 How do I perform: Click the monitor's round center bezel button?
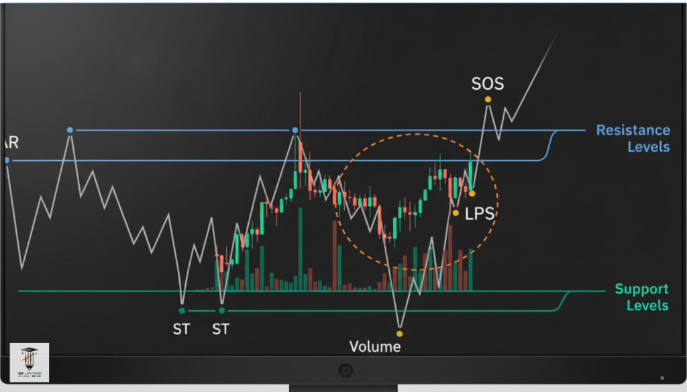(x=346, y=370)
